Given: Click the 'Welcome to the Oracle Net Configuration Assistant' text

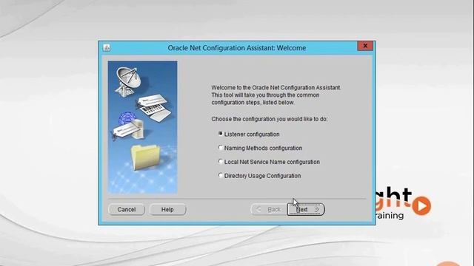Looking at the screenshot, I should point(276,87).
